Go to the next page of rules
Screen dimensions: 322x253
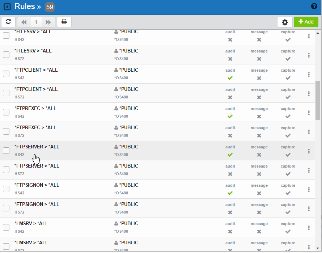pyautogui.click(x=48, y=22)
